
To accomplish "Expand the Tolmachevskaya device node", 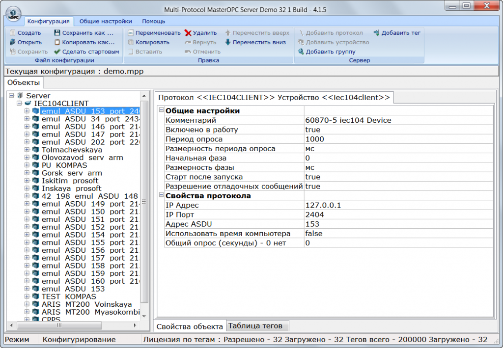I will [x=27, y=150].
